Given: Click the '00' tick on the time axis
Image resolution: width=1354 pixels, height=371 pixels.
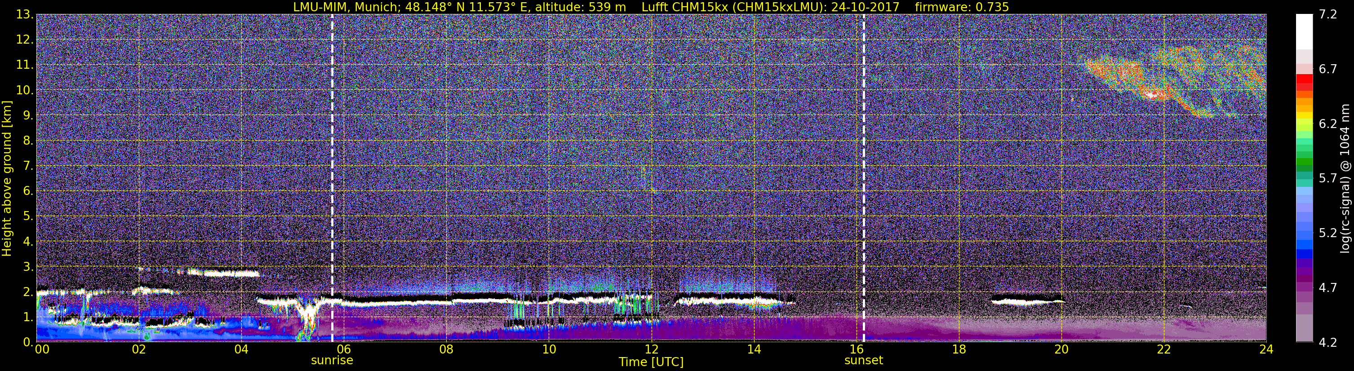Looking at the screenshot, I should [41, 349].
